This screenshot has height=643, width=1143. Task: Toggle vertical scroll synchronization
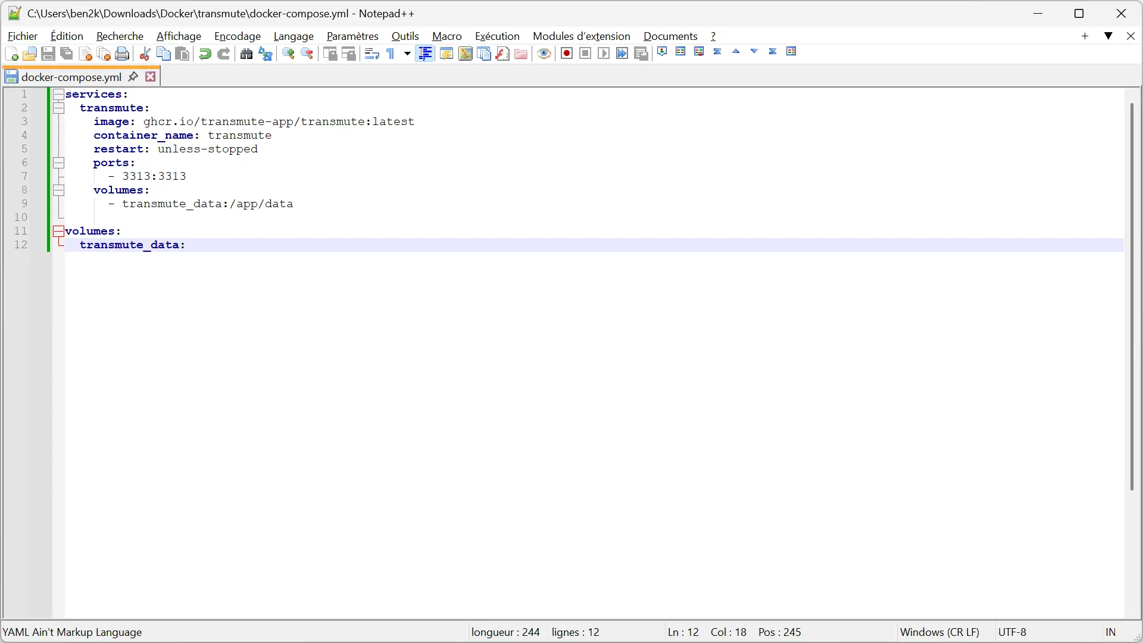pyautogui.click(x=330, y=54)
